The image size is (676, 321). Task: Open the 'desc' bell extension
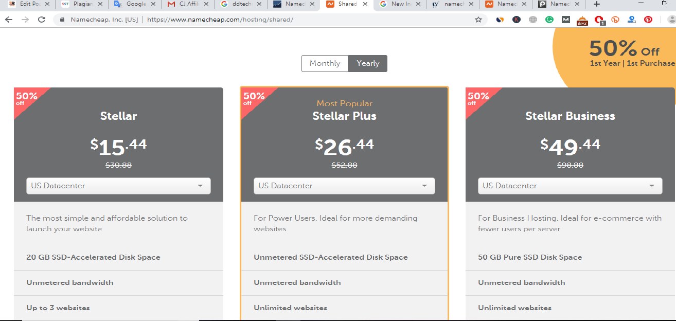[582, 21]
